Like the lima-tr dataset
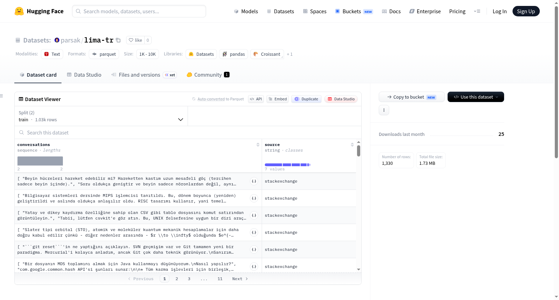This screenshot has width=559, height=300. tap(135, 40)
